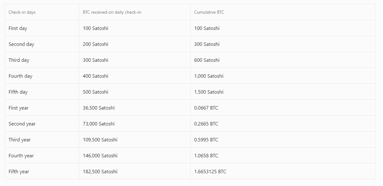Select the '109,500 Satoshi' cell

pyautogui.click(x=100, y=139)
